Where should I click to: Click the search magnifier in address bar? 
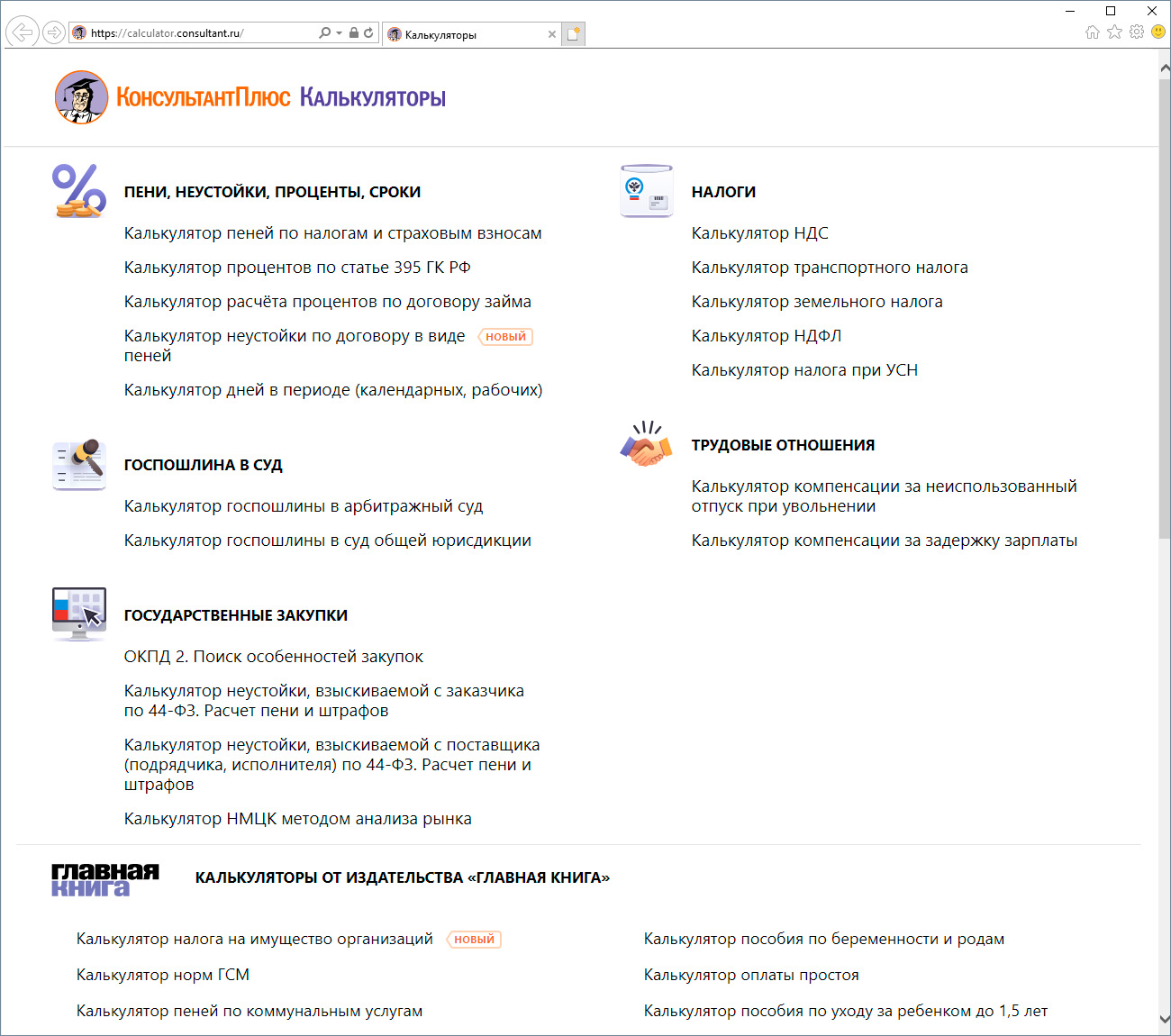324,33
